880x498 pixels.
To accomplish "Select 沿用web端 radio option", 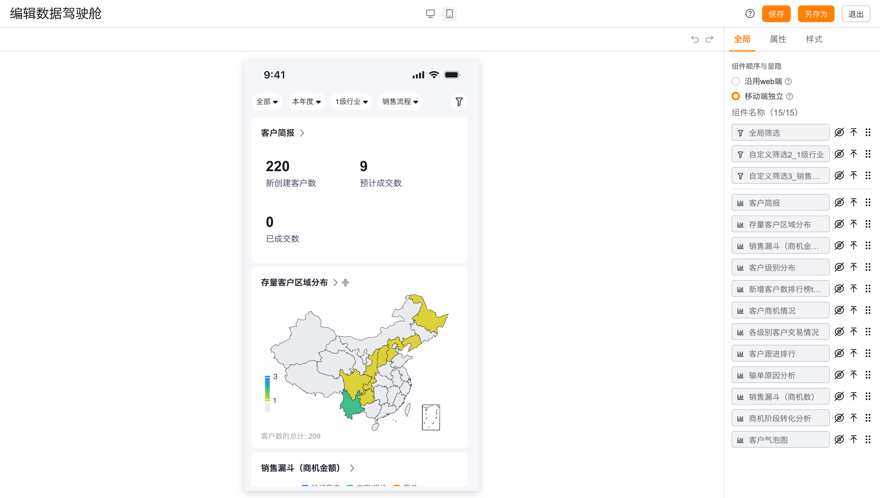I will (x=736, y=81).
